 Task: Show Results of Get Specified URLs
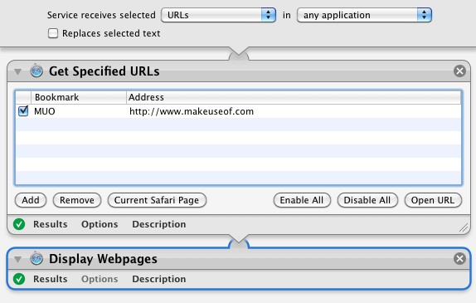51,224
